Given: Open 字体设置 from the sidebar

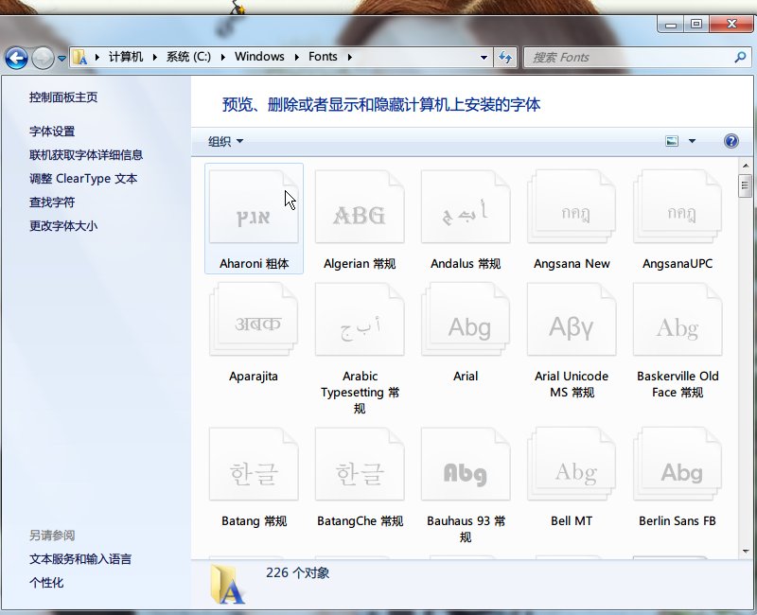Looking at the screenshot, I should [x=53, y=131].
